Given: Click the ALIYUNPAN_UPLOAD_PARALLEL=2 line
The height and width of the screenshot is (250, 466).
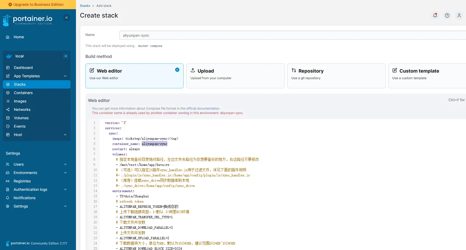Looking at the screenshot, I should [142, 238].
